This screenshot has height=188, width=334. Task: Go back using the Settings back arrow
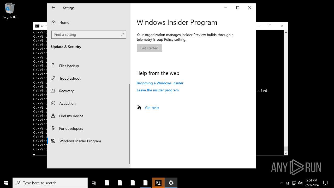pyautogui.click(x=53, y=8)
